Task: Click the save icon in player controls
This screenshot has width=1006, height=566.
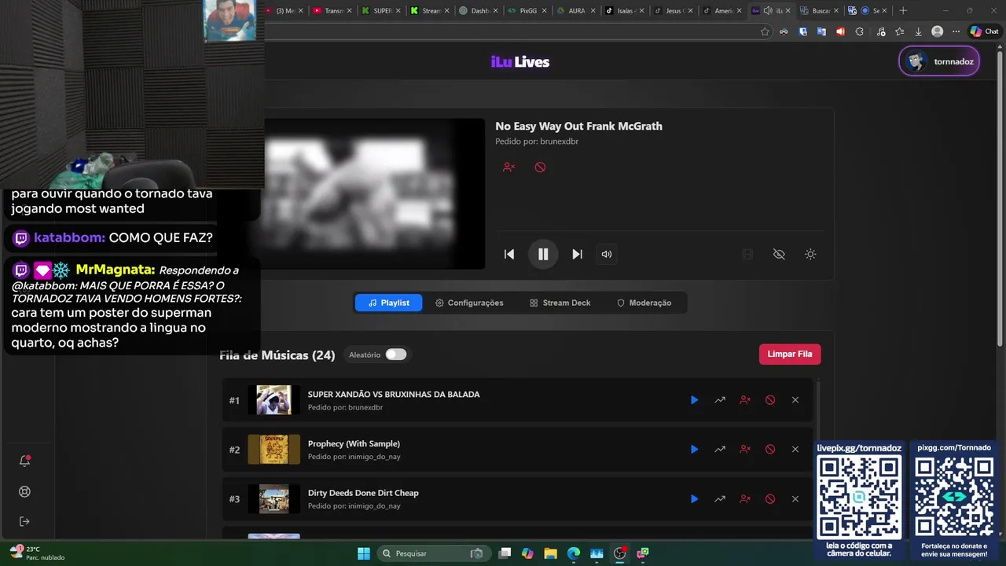Action: tap(747, 254)
